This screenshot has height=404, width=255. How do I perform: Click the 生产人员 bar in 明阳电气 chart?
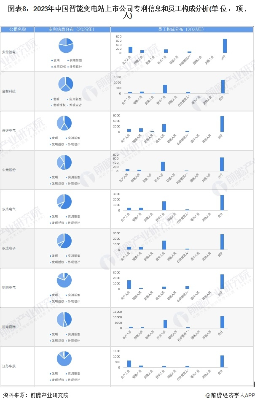click(129, 285)
